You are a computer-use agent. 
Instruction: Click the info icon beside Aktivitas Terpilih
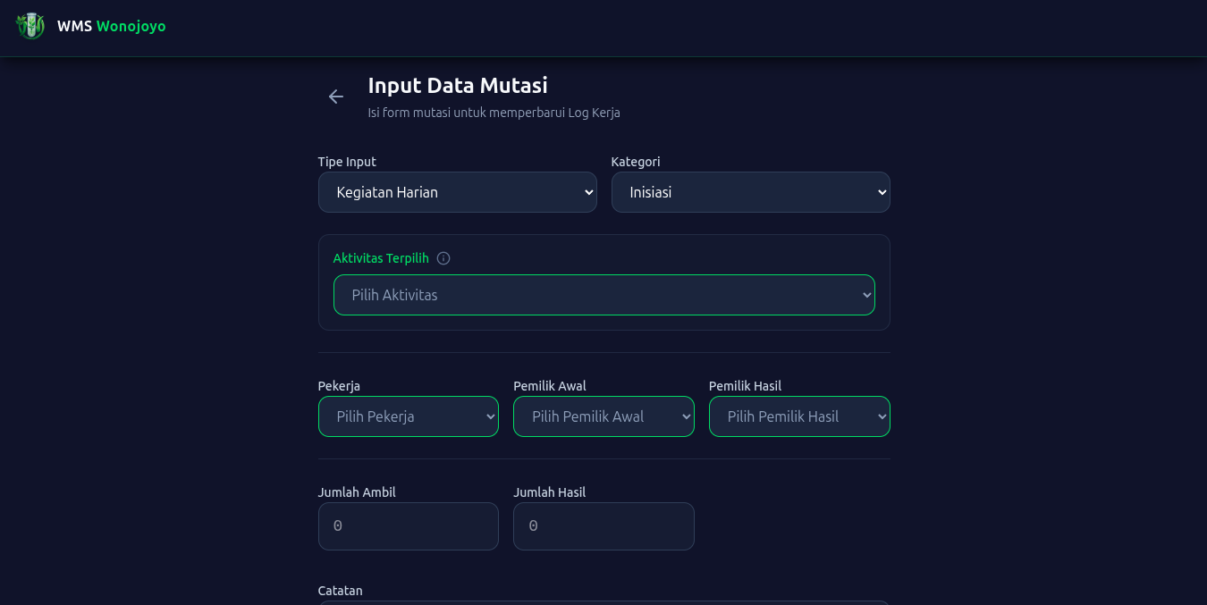tap(443, 258)
